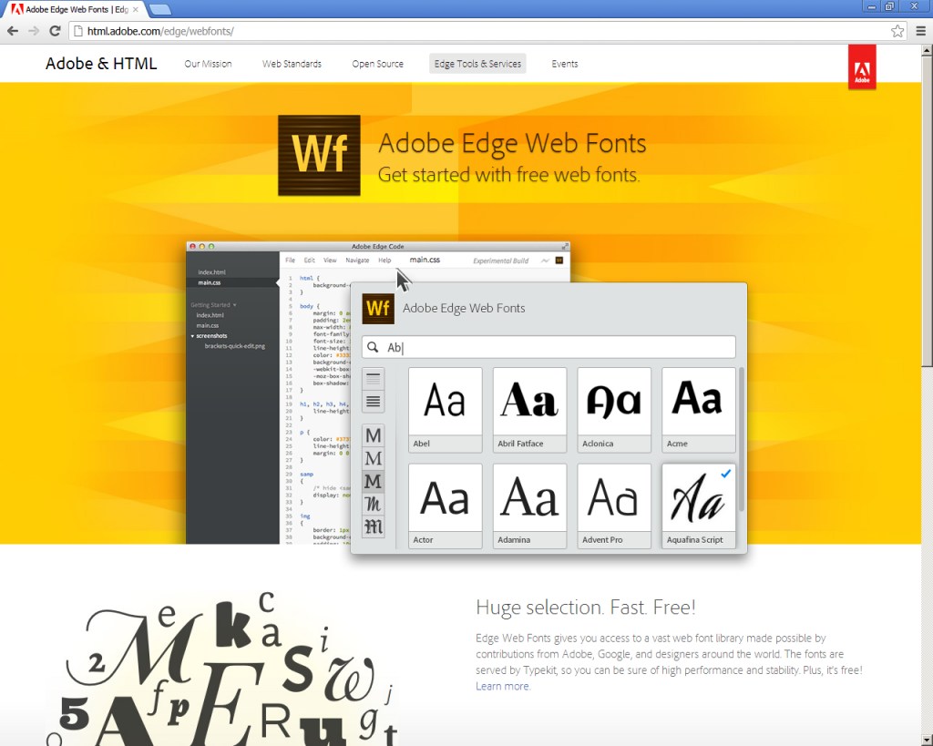Image resolution: width=933 pixels, height=746 pixels.
Task: Click the magnifying glass in the font search bar
Action: point(374,347)
